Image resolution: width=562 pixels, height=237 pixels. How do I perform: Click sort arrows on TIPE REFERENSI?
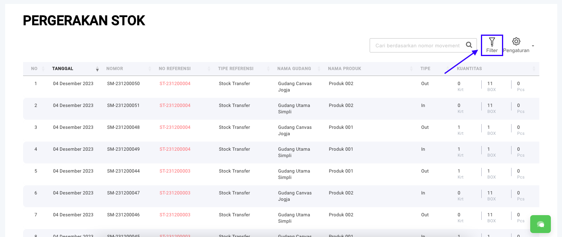[x=269, y=69]
